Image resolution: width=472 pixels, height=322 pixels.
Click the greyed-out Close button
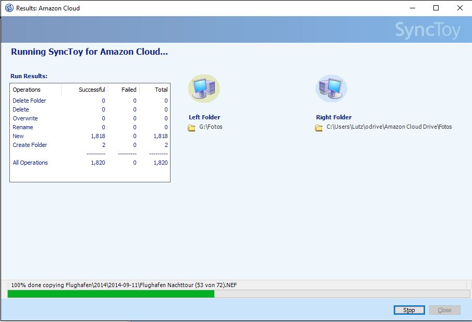tap(444, 310)
